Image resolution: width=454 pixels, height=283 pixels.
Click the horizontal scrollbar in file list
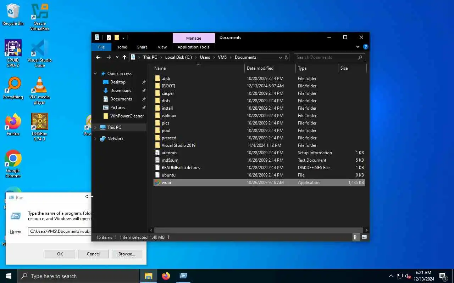[x=259, y=230]
